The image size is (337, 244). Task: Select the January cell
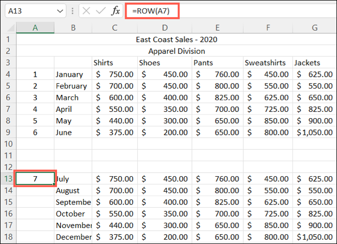point(73,74)
